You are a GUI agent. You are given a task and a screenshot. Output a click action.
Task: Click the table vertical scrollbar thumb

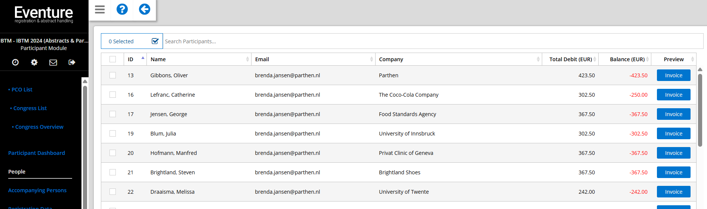(700, 110)
